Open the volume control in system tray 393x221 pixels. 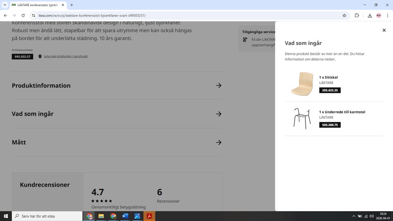(x=372, y=216)
